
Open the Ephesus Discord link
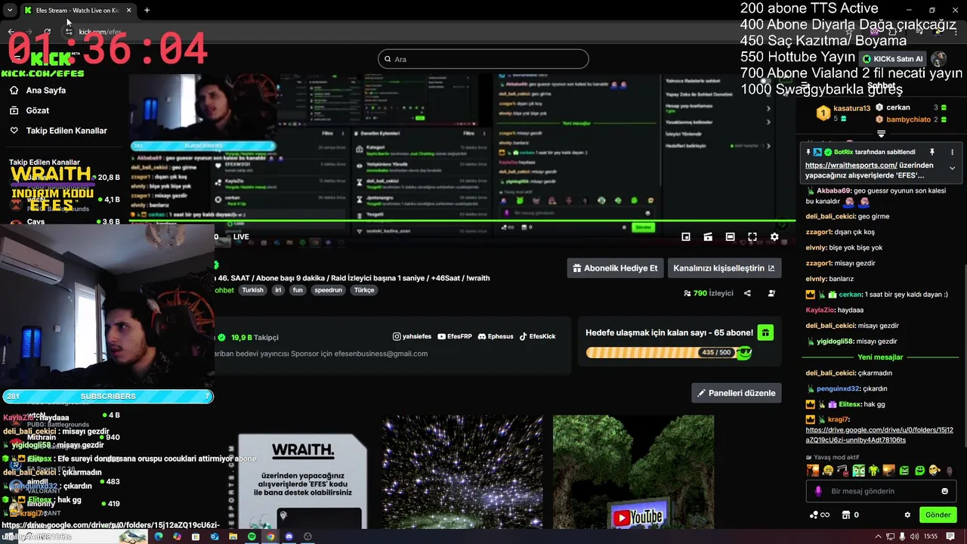tap(496, 336)
